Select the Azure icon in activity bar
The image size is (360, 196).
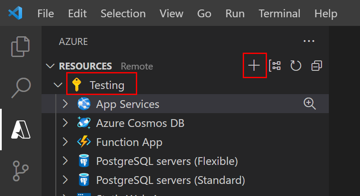pyautogui.click(x=20, y=129)
